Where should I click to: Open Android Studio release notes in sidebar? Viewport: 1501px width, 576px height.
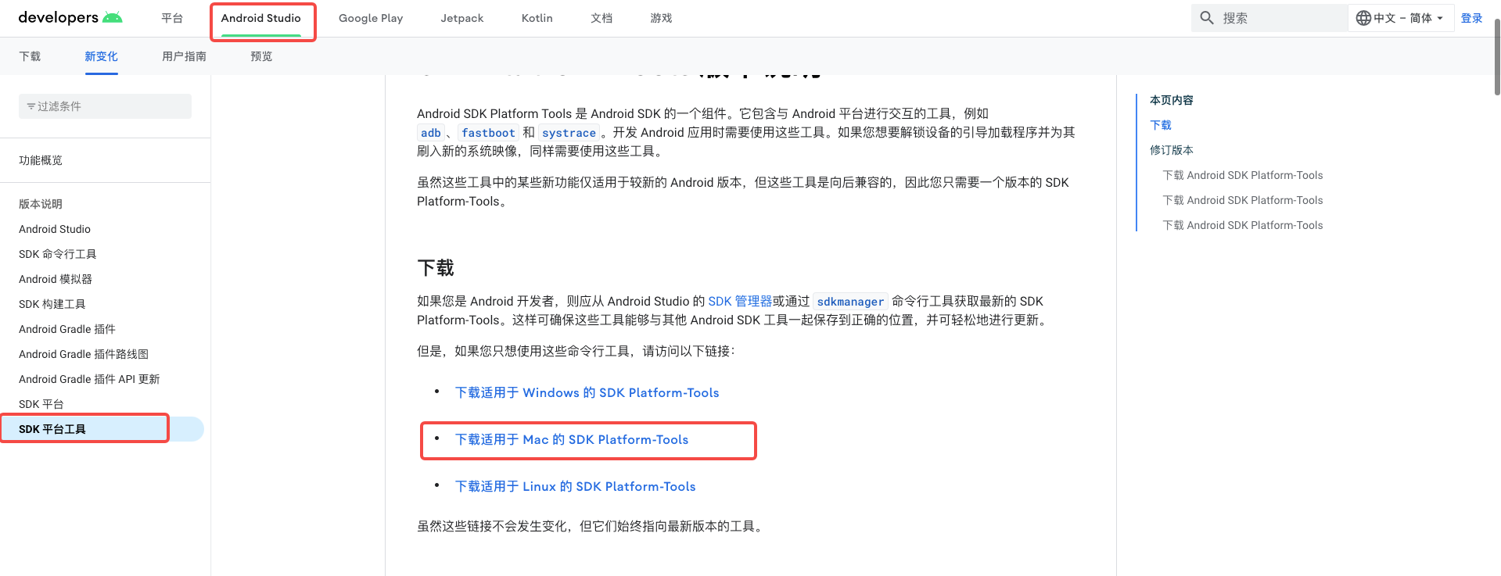[x=55, y=229]
